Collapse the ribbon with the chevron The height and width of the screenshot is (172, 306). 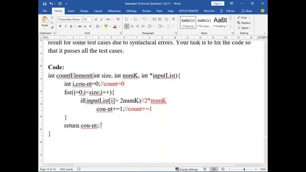coord(264,33)
